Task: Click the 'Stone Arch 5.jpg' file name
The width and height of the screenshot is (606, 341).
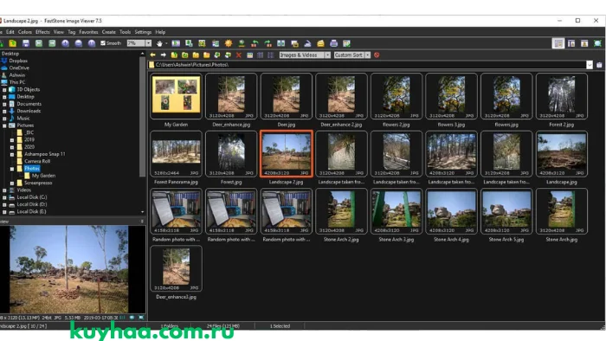Action: click(x=506, y=240)
